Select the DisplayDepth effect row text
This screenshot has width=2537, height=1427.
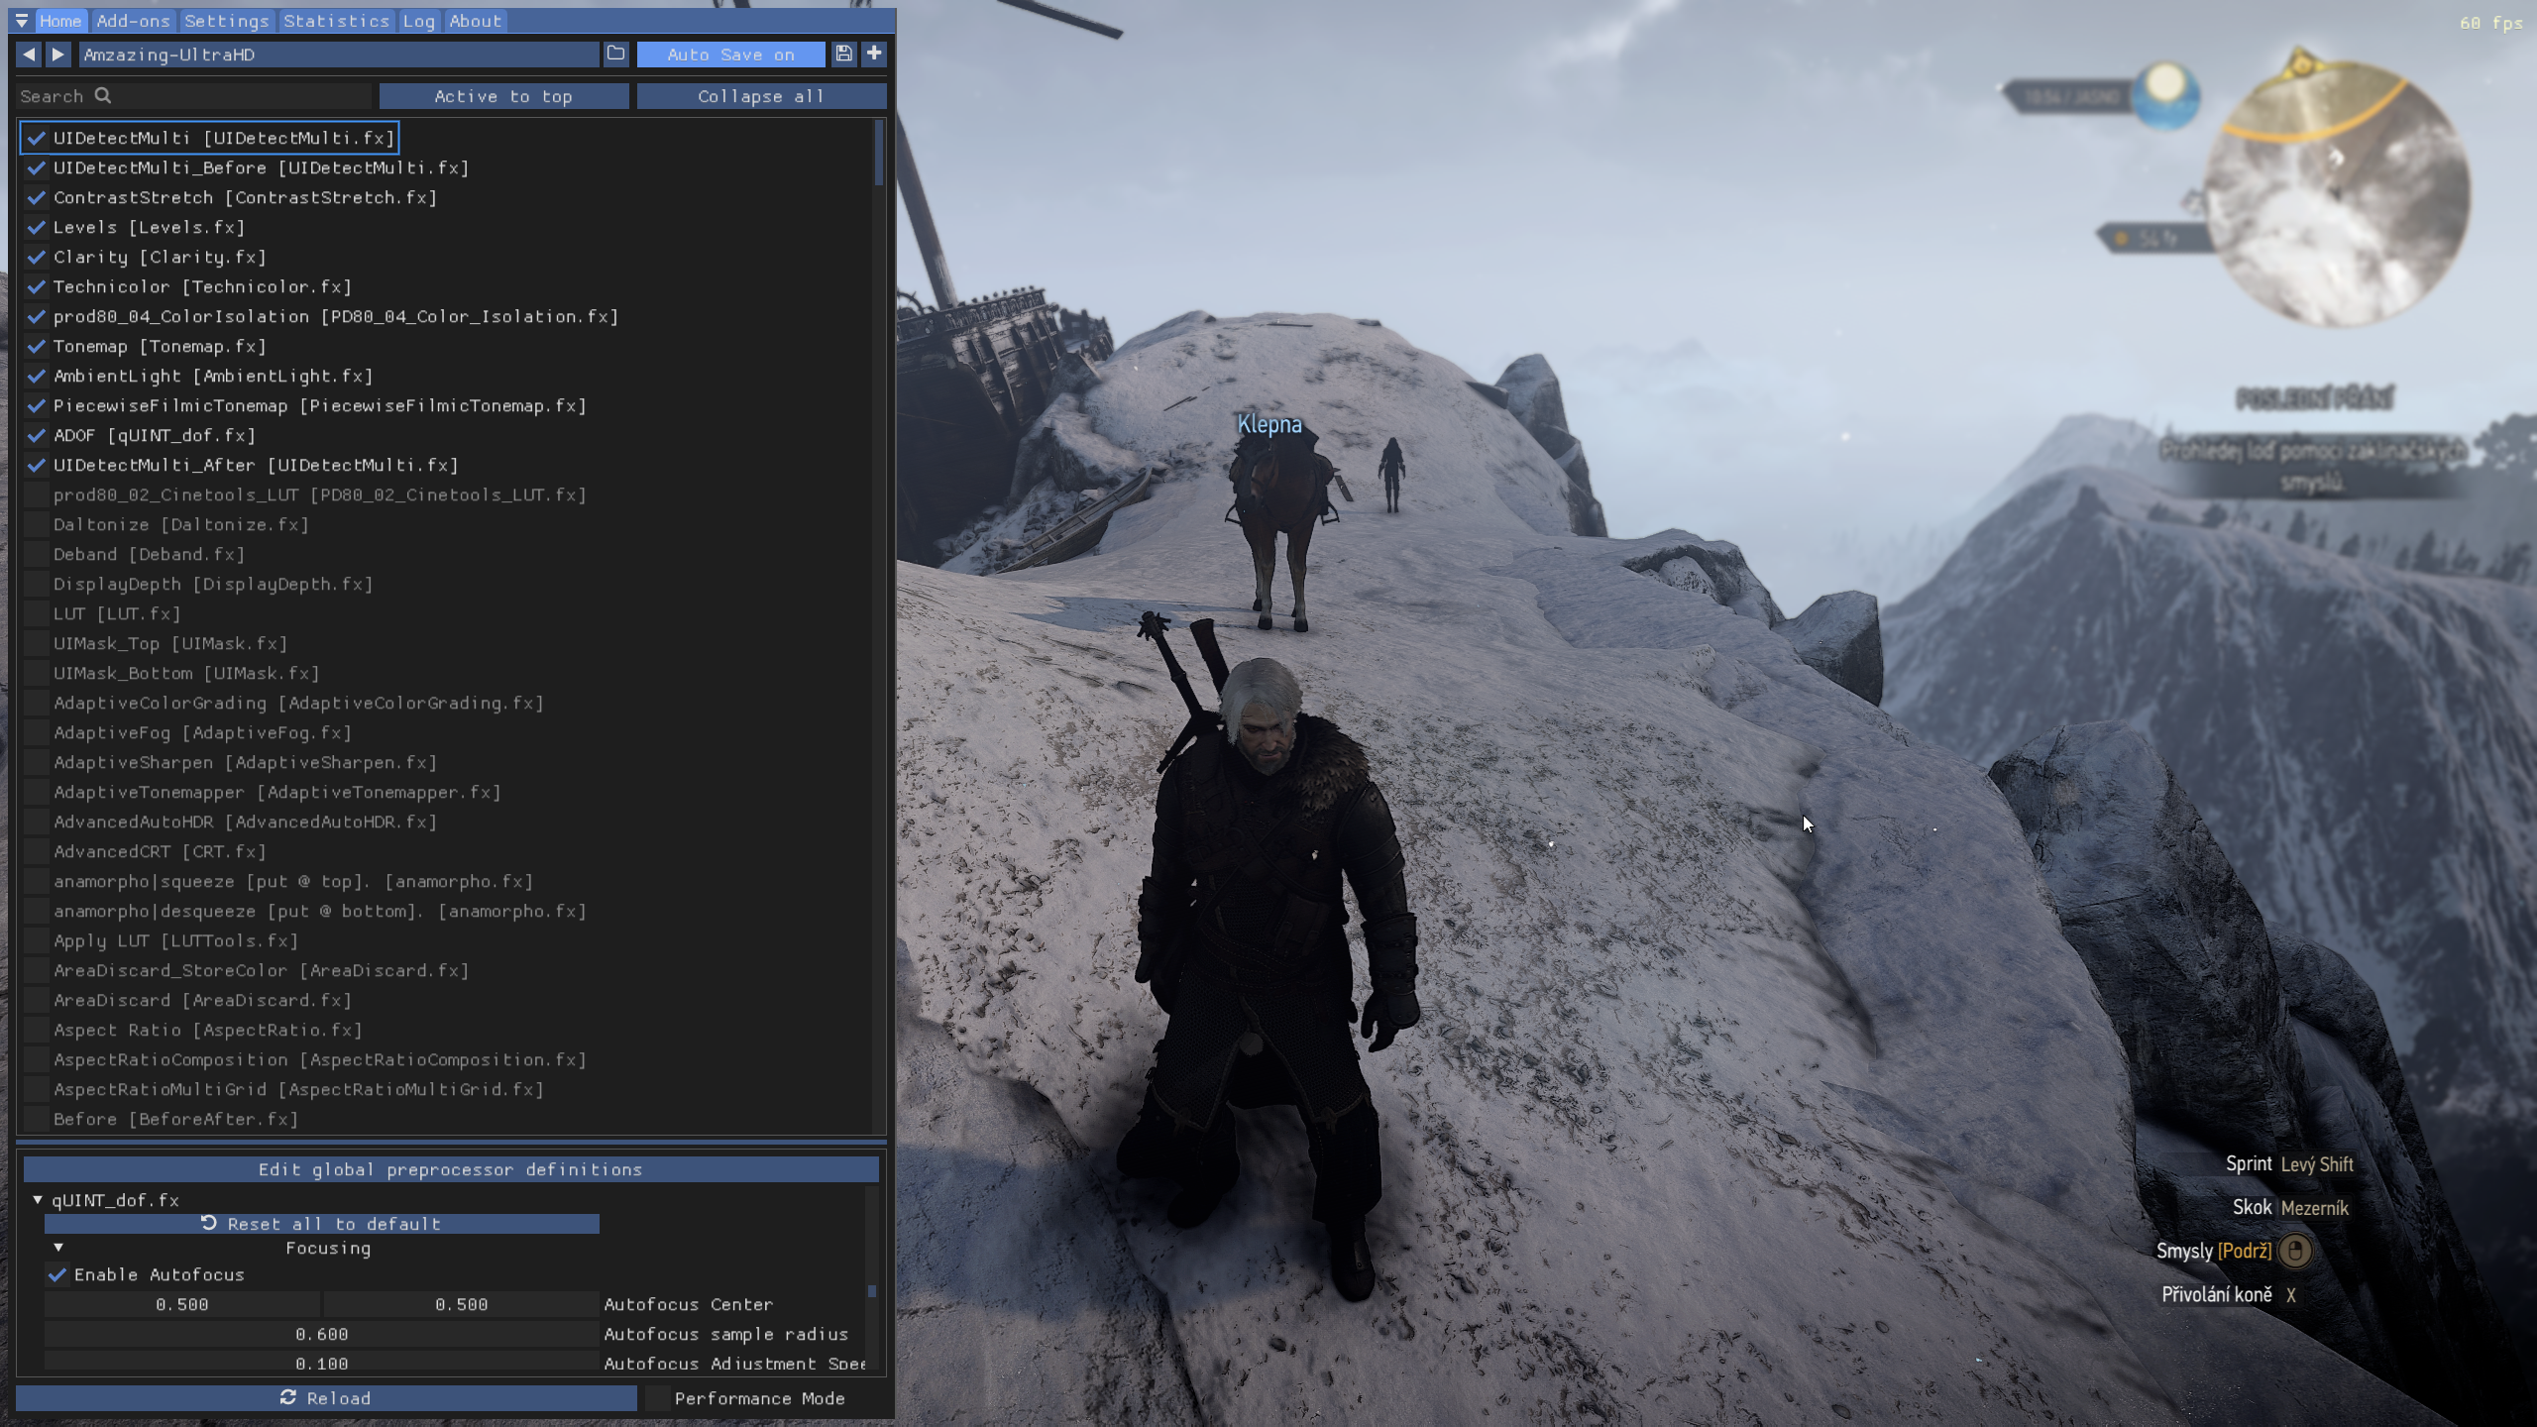pyautogui.click(x=213, y=584)
